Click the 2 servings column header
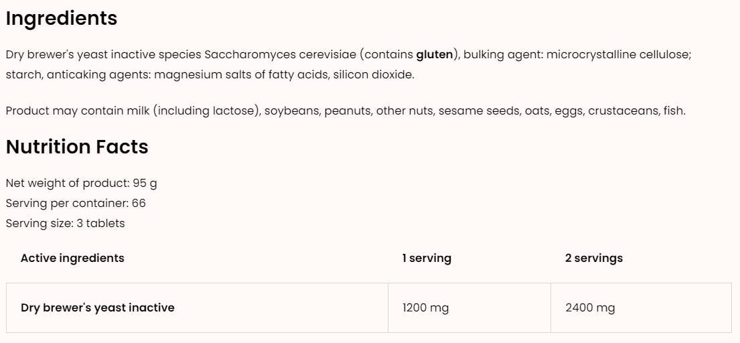This screenshot has height=343, width=740. (x=593, y=258)
